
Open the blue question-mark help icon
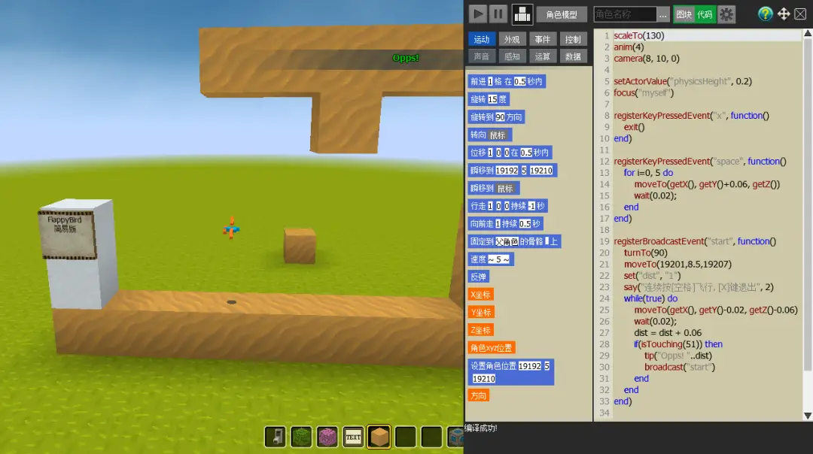click(765, 14)
